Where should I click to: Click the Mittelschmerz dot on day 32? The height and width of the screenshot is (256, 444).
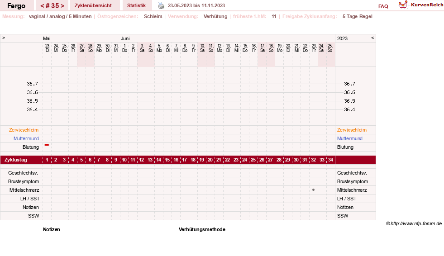point(313,190)
